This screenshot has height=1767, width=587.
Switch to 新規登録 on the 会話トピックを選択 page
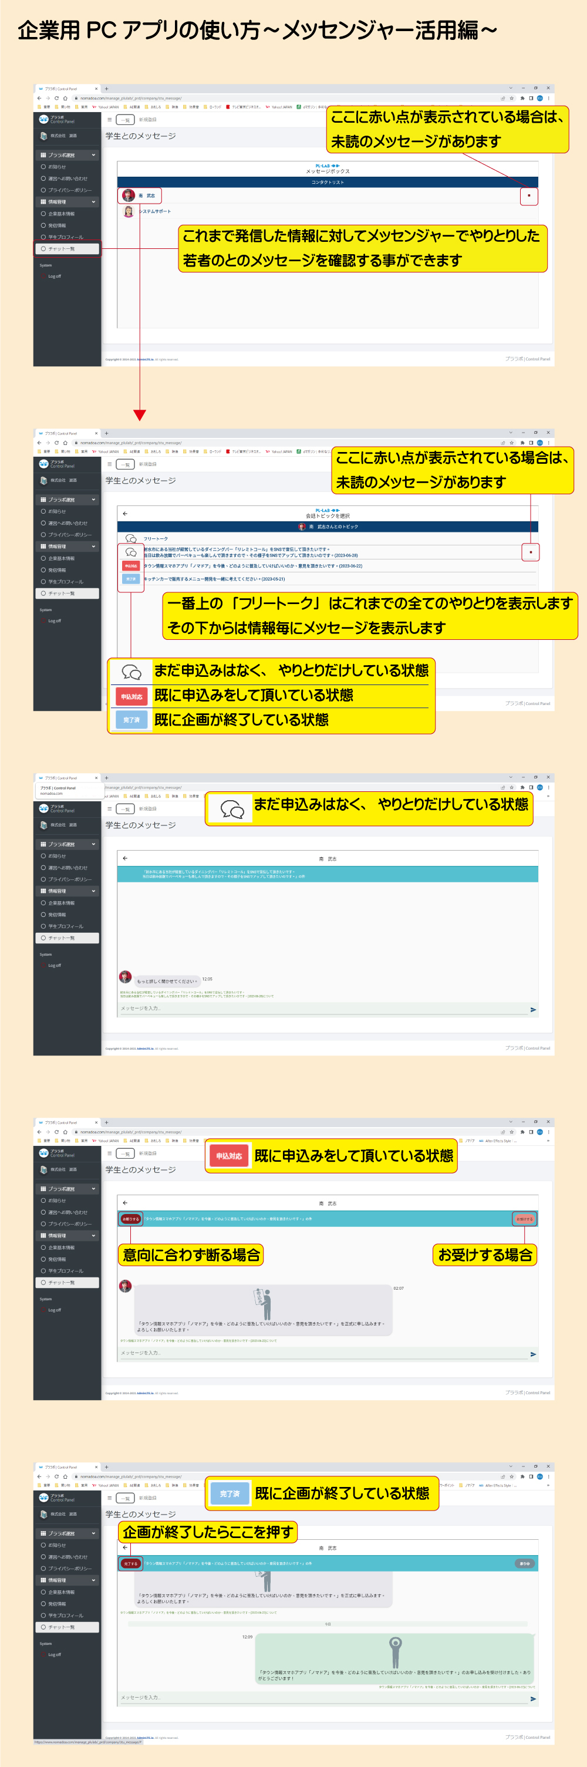tap(147, 464)
